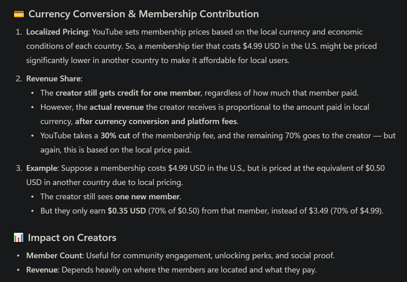Click the bold 30% cut text
The image size is (407, 282).
coord(115,136)
